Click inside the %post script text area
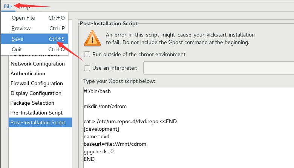Image resolution: width=294 pixels, height=168 pixels. click(x=188, y=128)
